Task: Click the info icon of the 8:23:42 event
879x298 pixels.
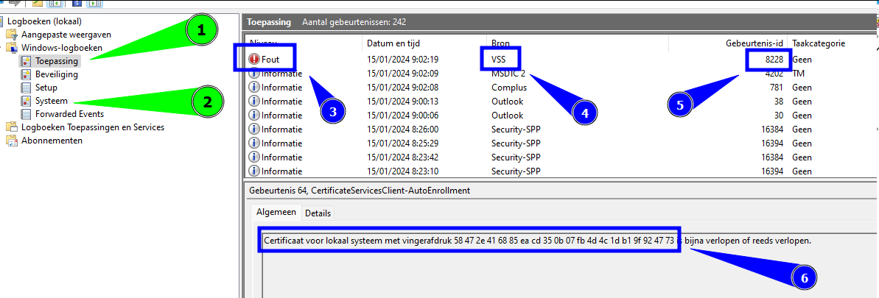Action: click(254, 157)
